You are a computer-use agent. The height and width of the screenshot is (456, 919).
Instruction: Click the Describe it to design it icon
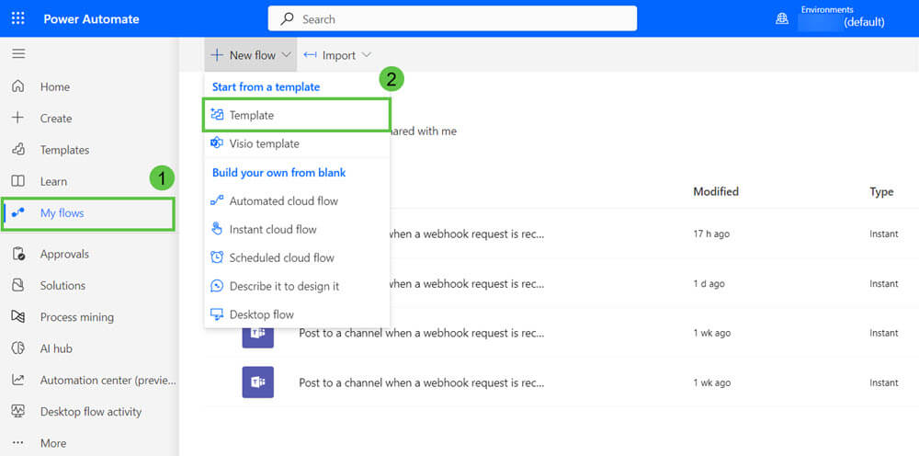(x=217, y=286)
